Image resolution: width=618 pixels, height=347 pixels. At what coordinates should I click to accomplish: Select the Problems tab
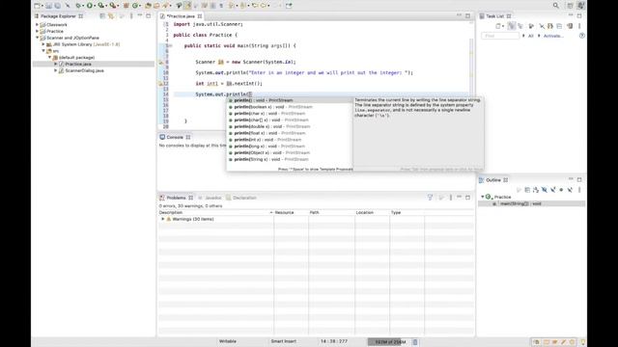[x=176, y=198]
